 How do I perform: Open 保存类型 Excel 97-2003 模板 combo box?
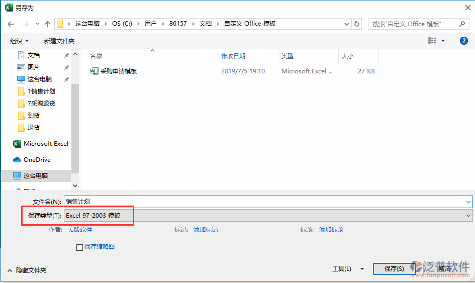268,216
